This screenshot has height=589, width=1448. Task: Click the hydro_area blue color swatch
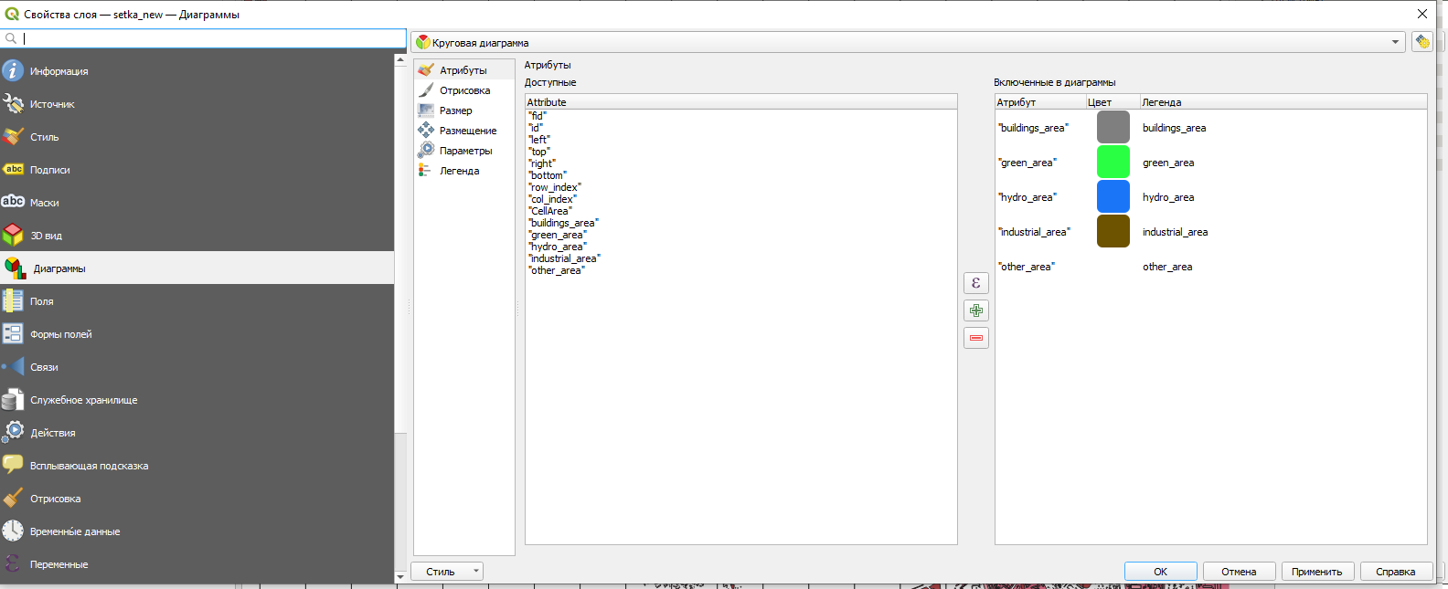point(1113,197)
